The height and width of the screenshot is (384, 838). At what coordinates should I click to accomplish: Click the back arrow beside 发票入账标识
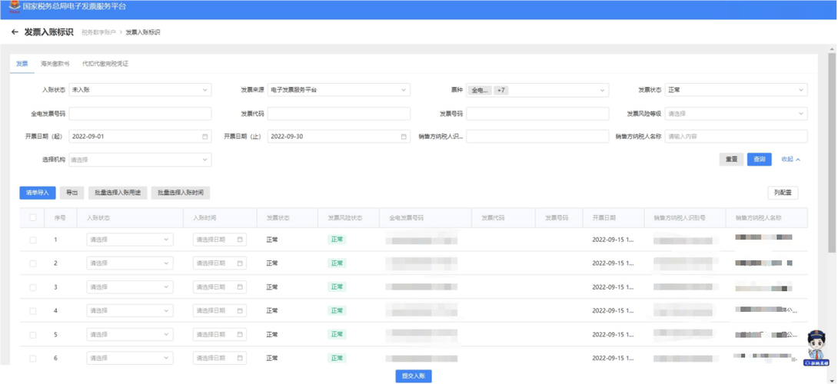pyautogui.click(x=15, y=32)
